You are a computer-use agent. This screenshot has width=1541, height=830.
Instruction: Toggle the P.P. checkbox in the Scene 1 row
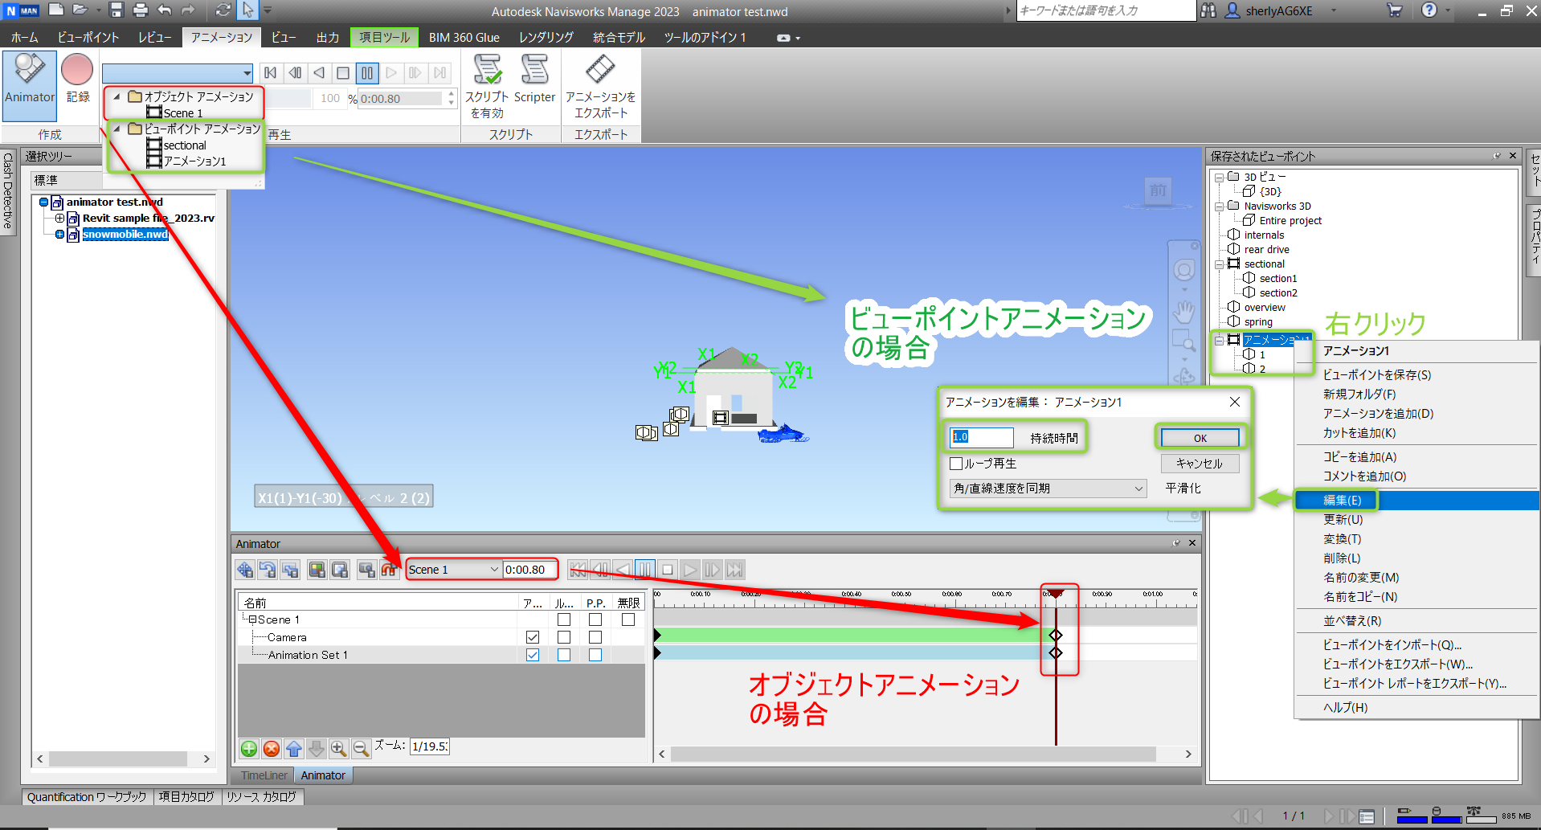point(595,619)
